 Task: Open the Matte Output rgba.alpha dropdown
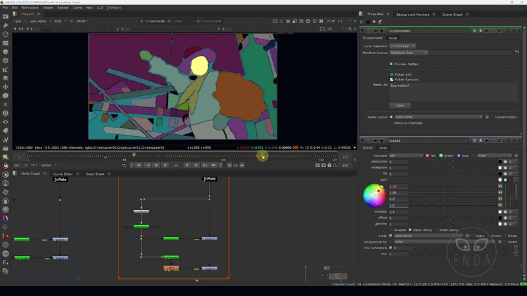tap(438, 117)
